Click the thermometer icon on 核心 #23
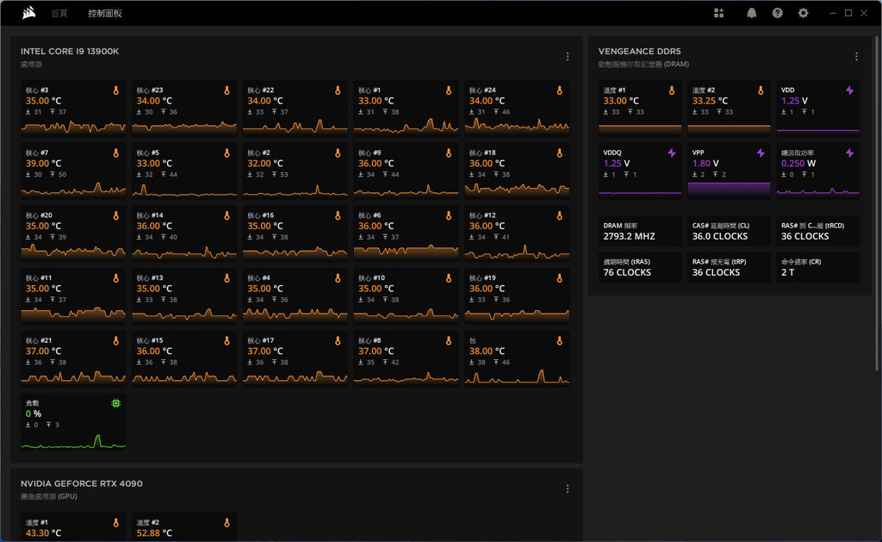882x542 pixels. coord(227,90)
